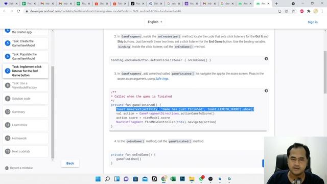The height and width of the screenshot is (184, 327).
Task: Toggle dark theme on the gameFinished code block
Action: (x=266, y=91)
